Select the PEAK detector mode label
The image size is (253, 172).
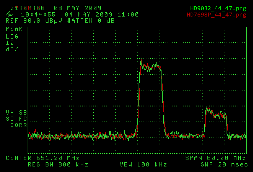[14, 29]
